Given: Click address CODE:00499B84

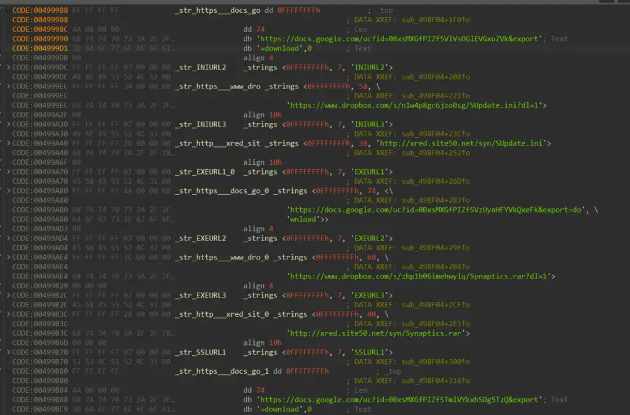Looking at the screenshot, I should point(40,390).
